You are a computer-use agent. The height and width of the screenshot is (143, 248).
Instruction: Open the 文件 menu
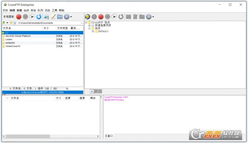5,10
